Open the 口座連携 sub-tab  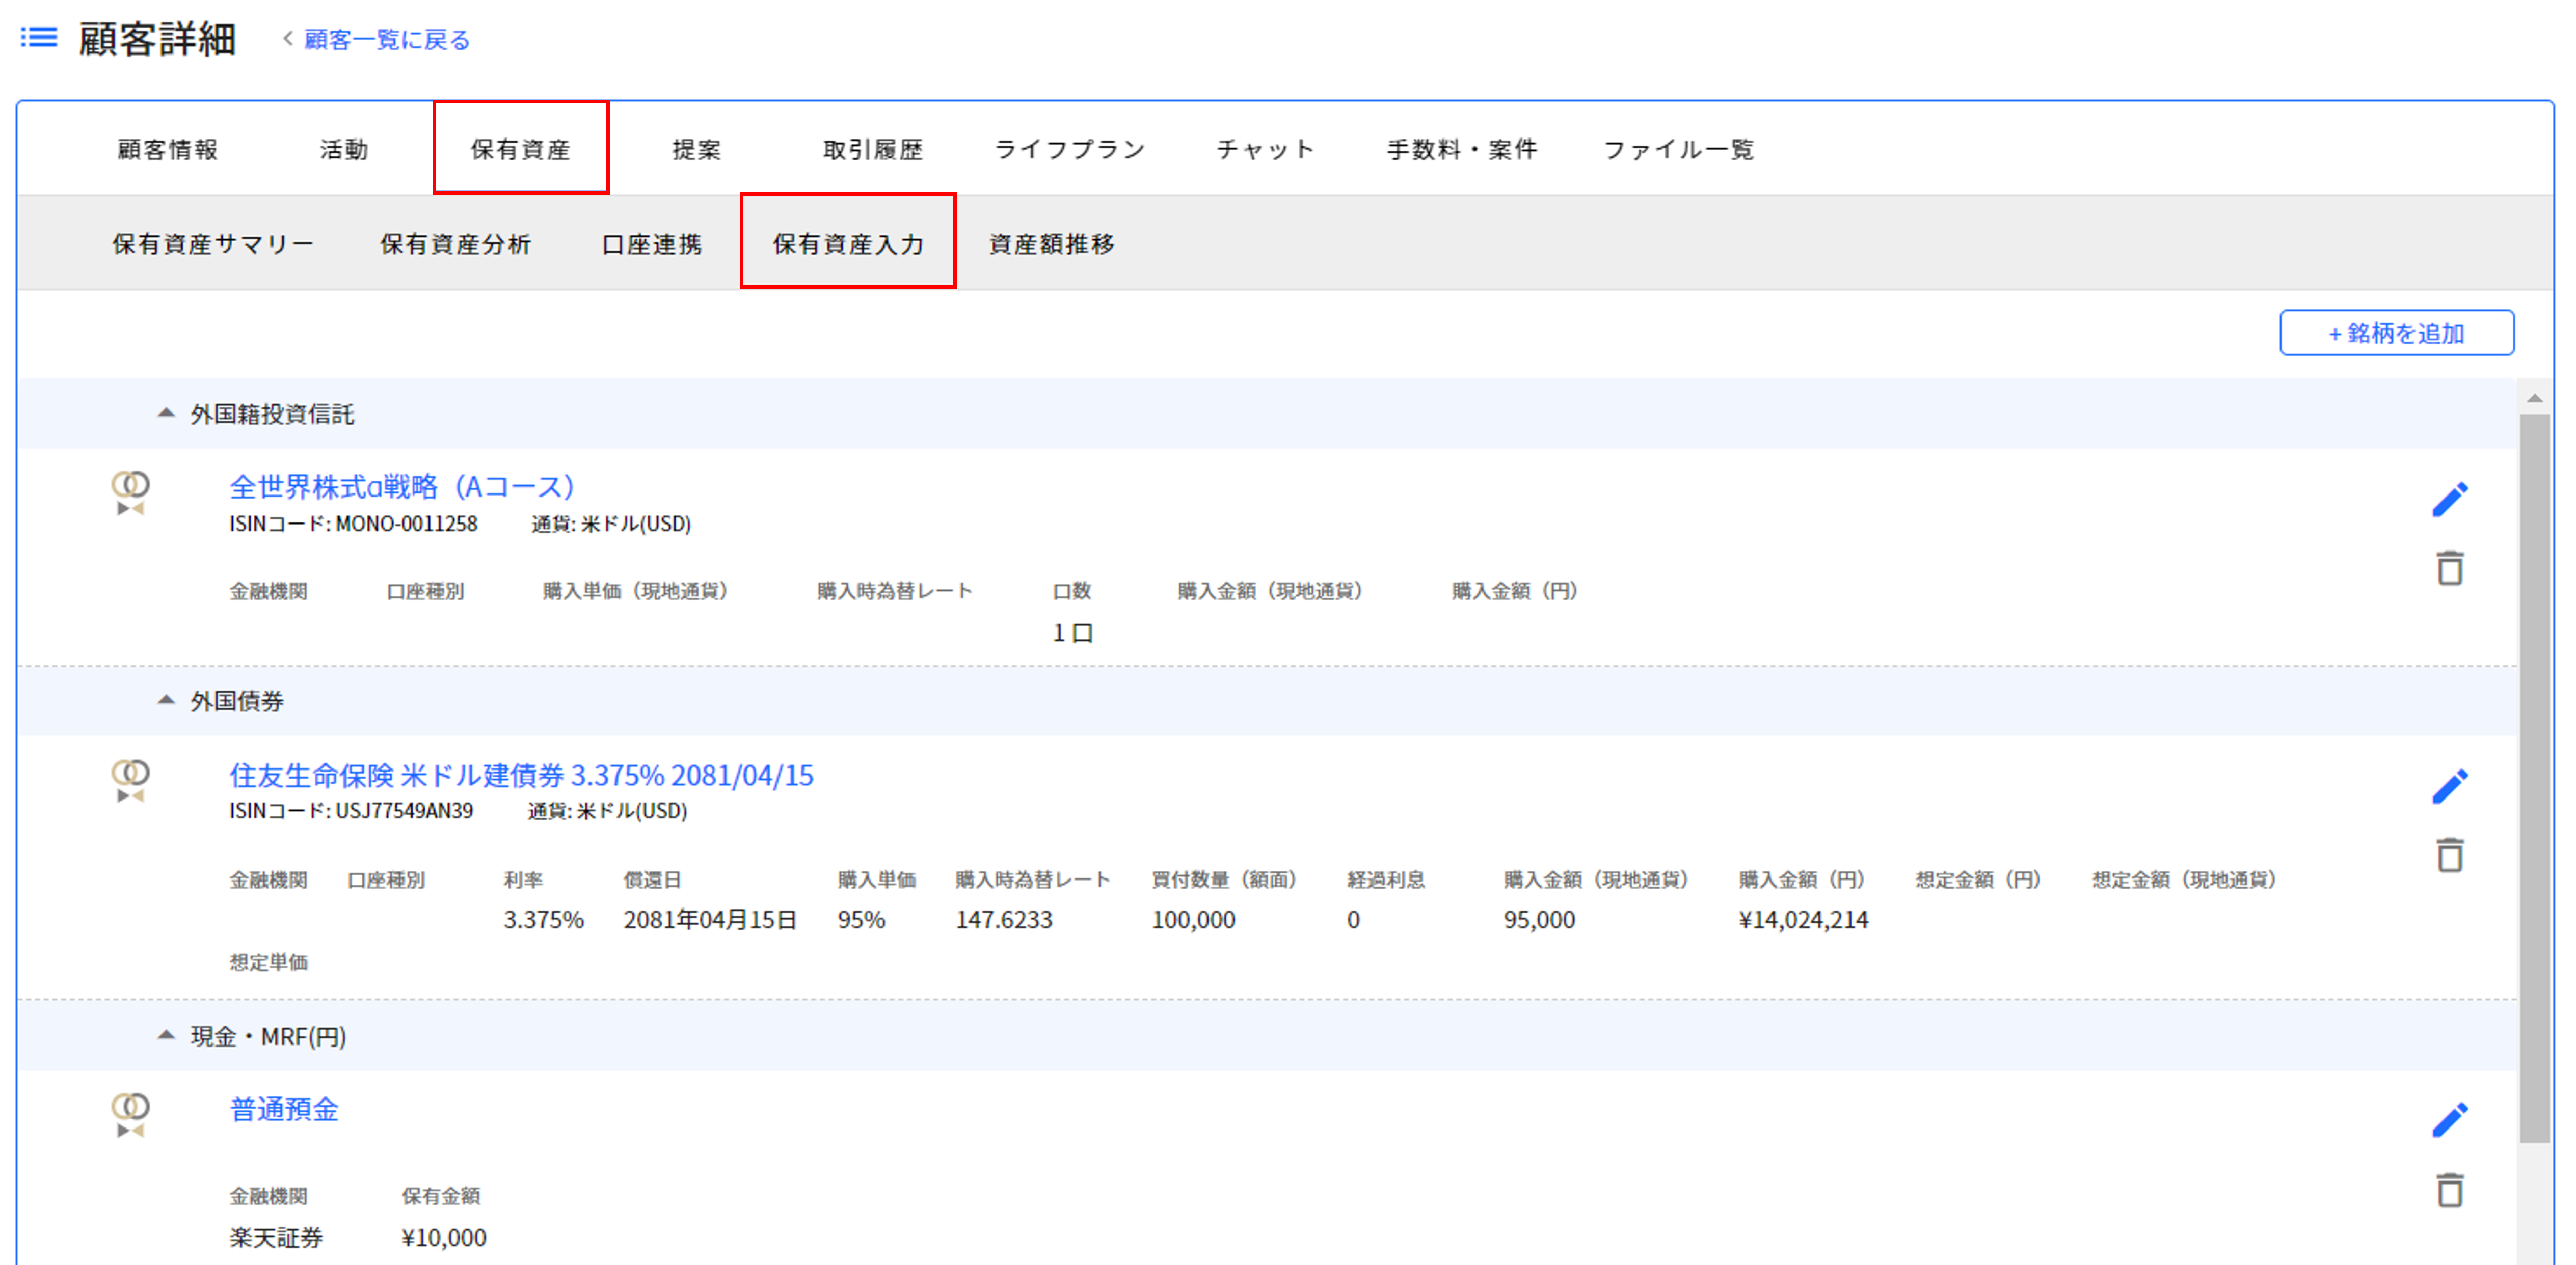(652, 244)
